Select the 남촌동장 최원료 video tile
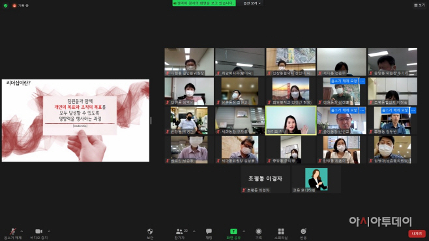Viewport: 429px width, 241px height. (240, 91)
